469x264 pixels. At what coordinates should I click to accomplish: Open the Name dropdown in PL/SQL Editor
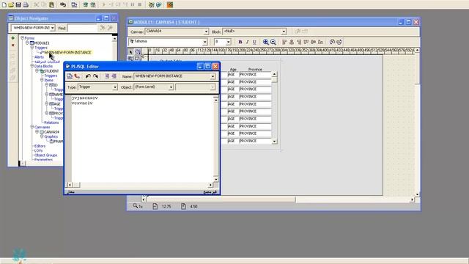[x=213, y=76]
